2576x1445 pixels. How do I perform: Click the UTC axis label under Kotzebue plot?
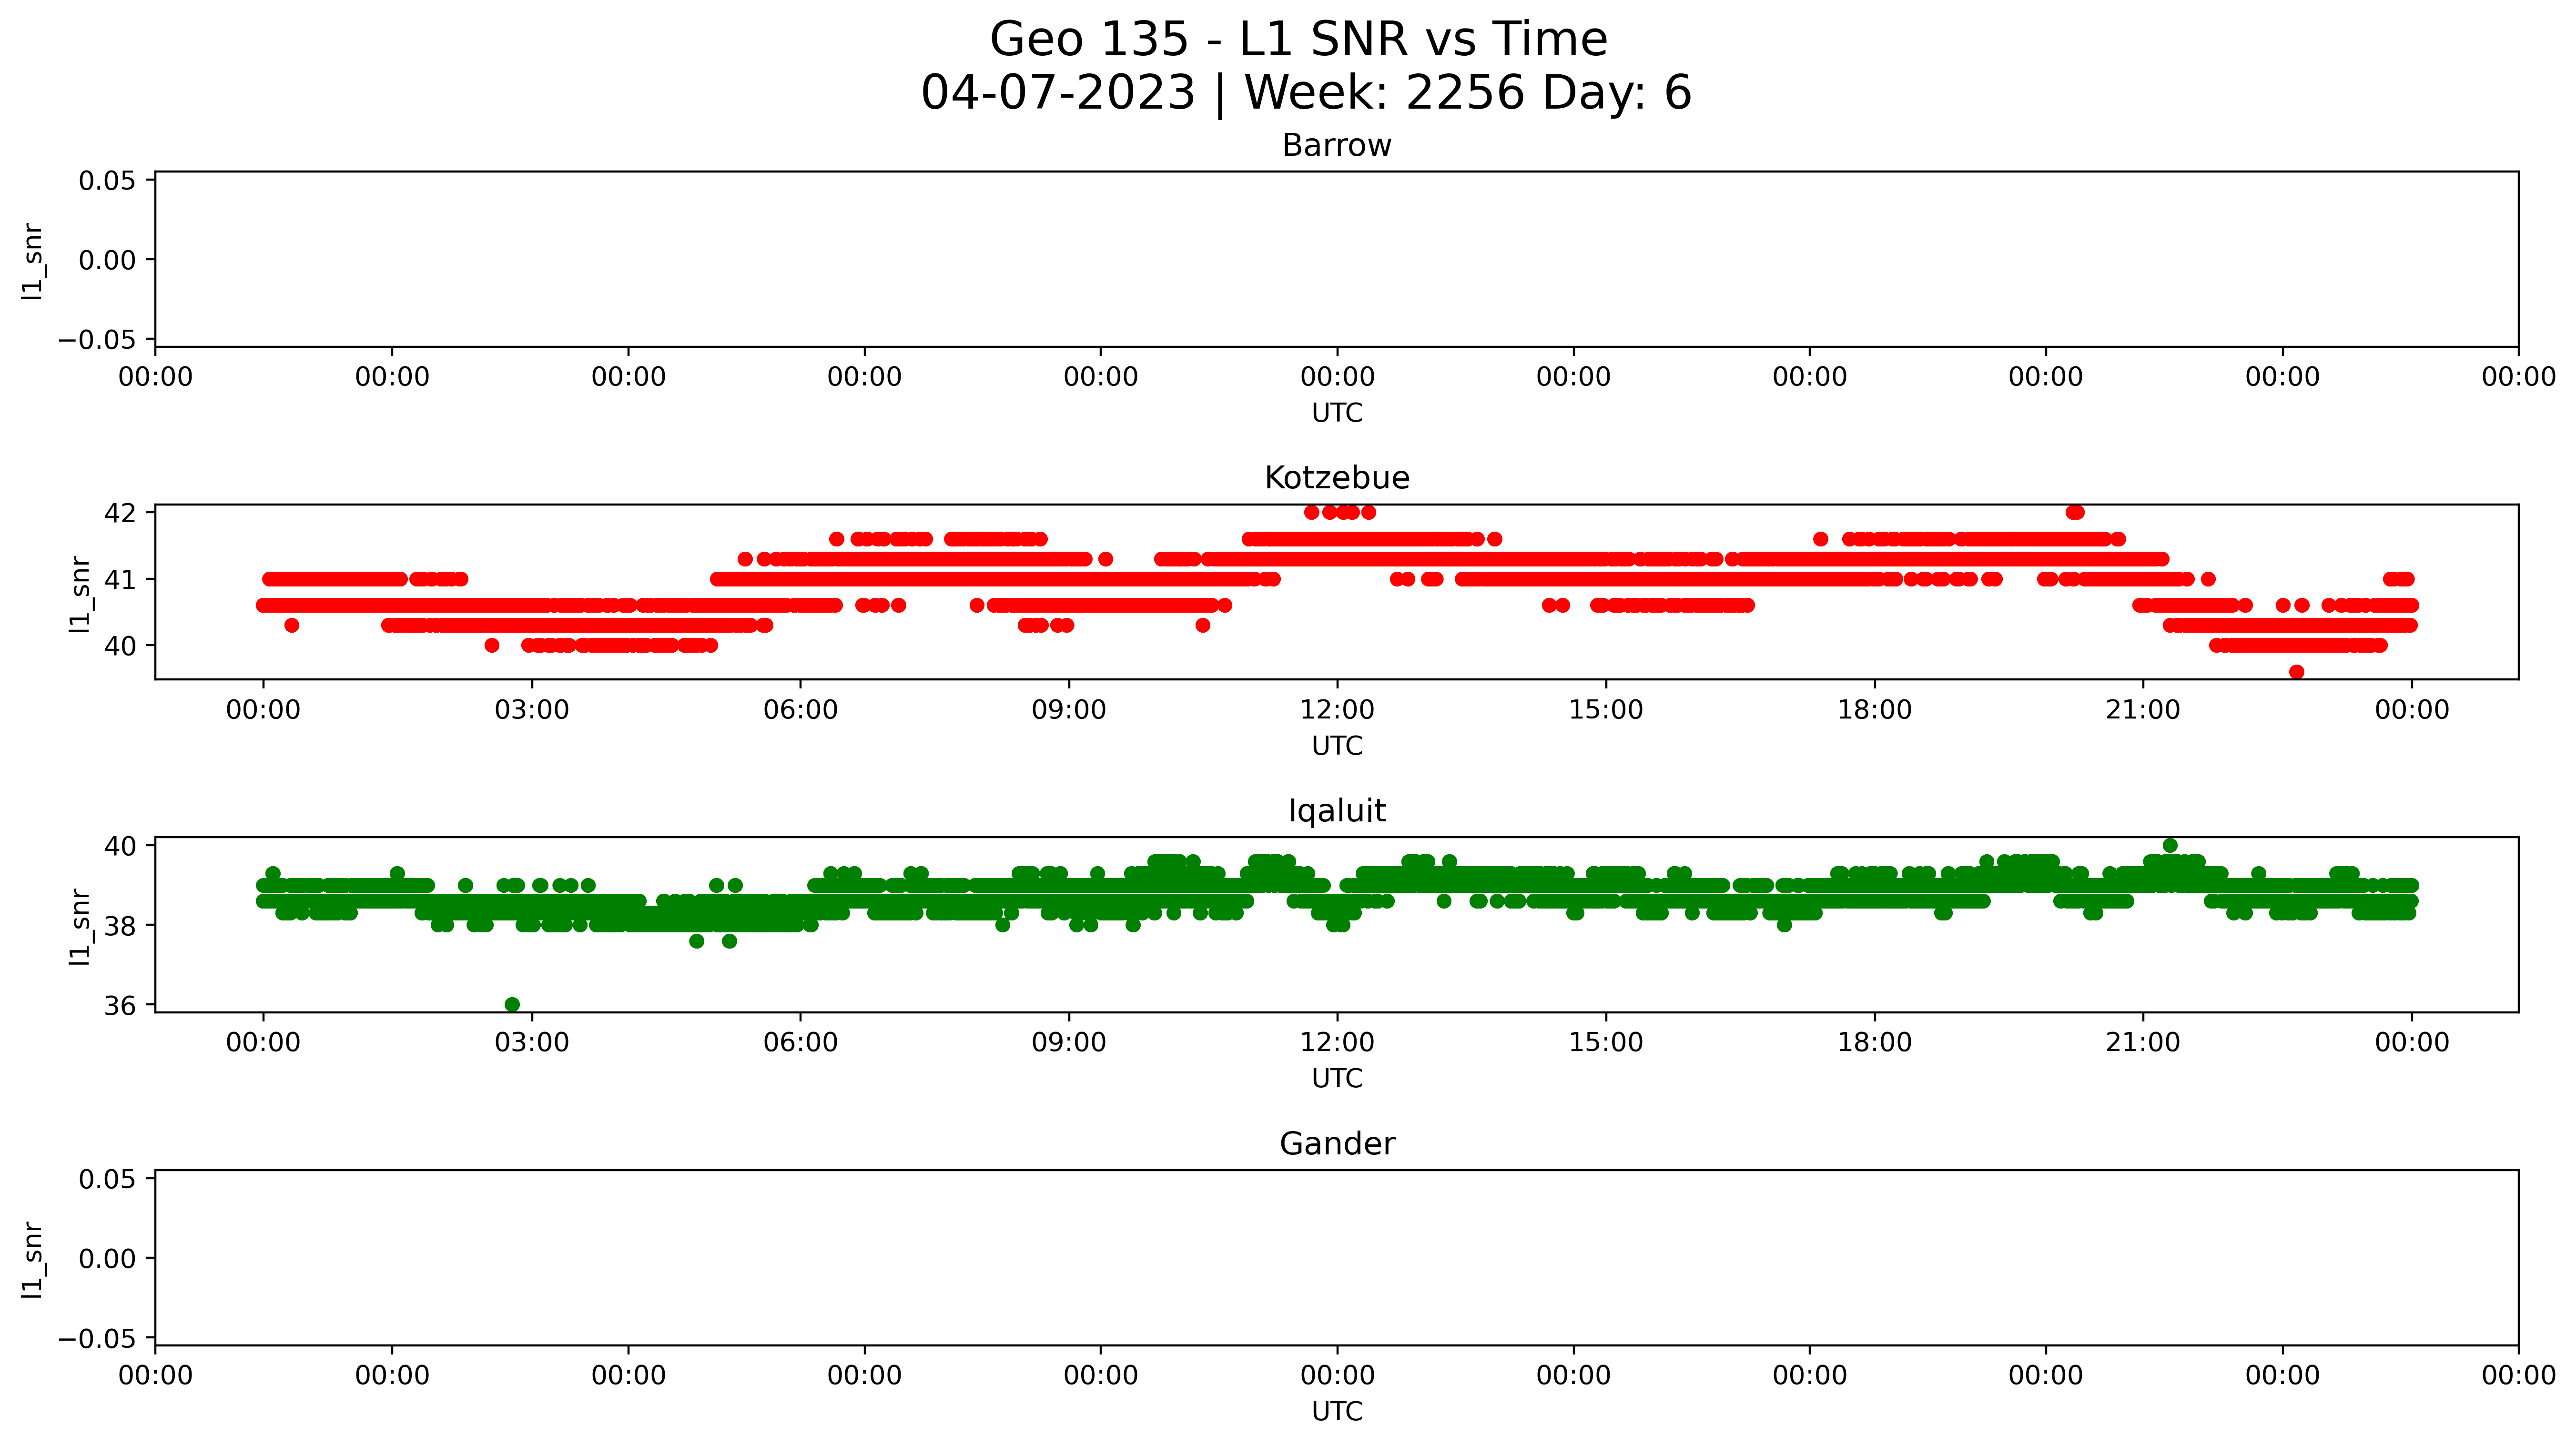(1337, 746)
